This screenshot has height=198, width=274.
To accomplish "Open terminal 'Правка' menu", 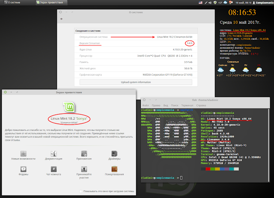I will 156,106.
